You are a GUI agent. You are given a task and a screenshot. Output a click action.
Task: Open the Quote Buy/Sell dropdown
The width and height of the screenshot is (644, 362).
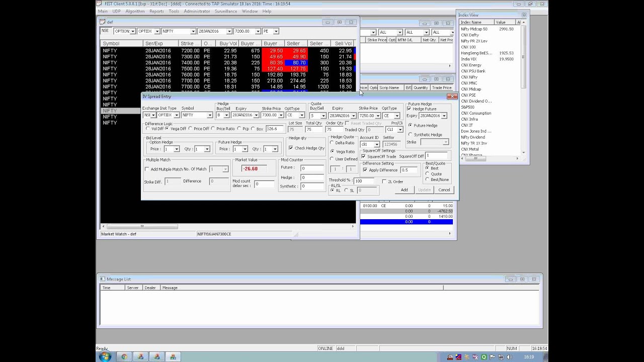[324, 116]
